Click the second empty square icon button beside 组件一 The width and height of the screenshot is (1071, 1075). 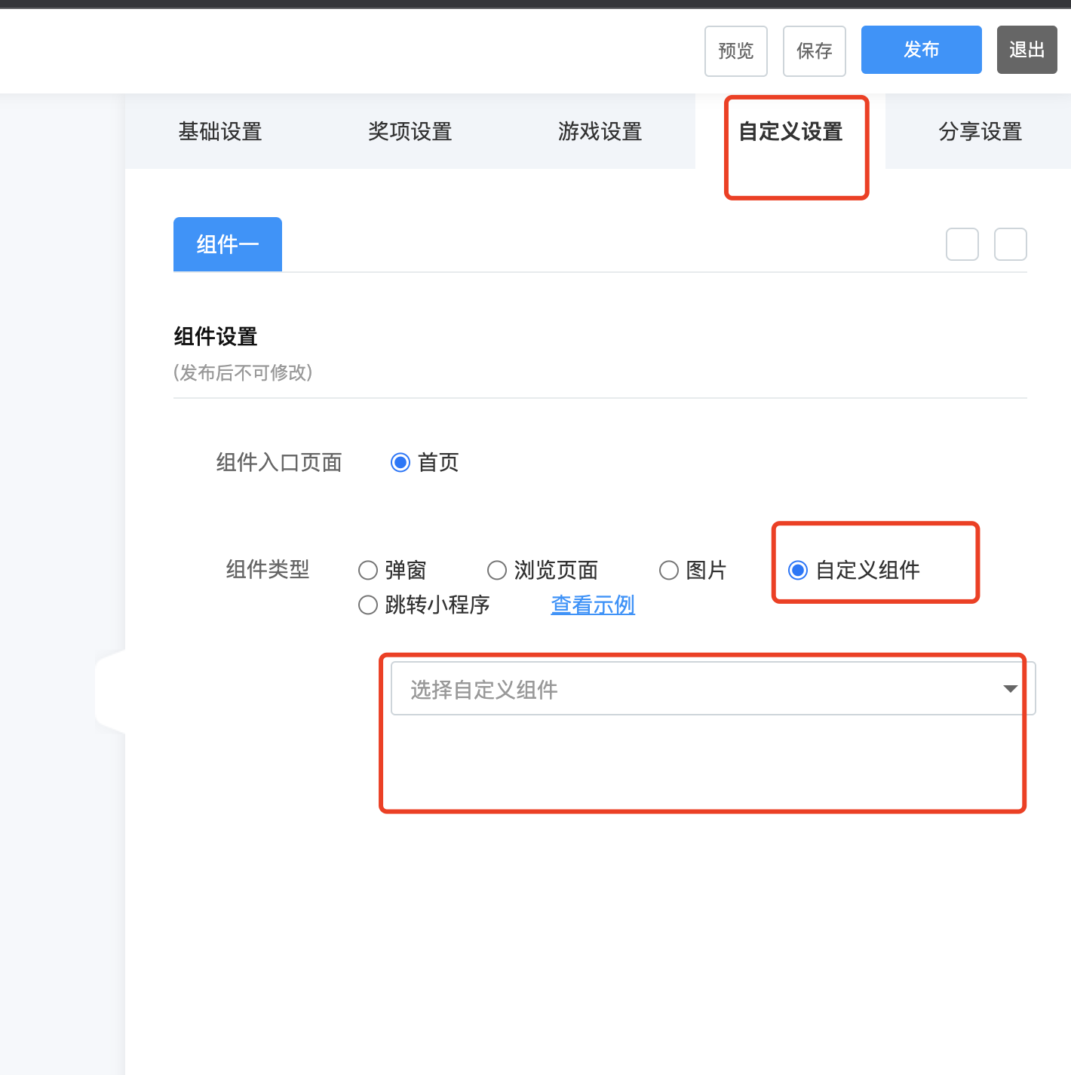click(1010, 244)
